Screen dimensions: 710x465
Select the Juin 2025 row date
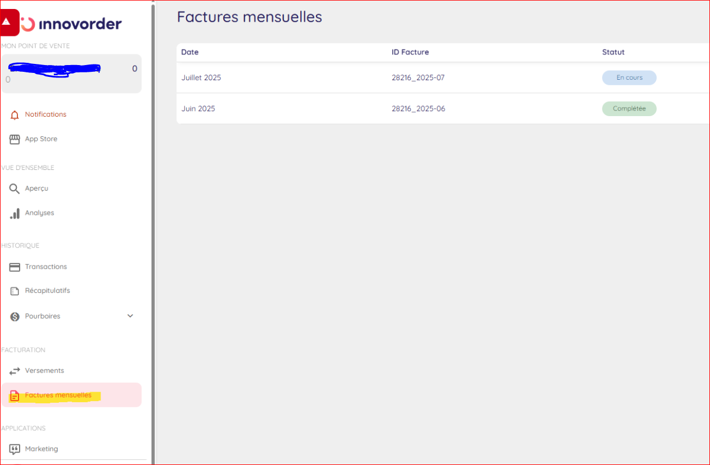click(198, 109)
